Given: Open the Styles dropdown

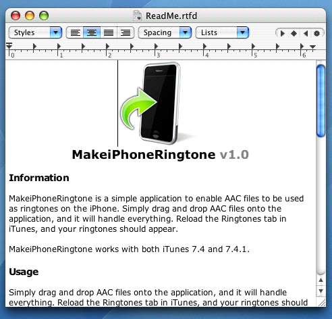Looking at the screenshot, I should [35, 32].
